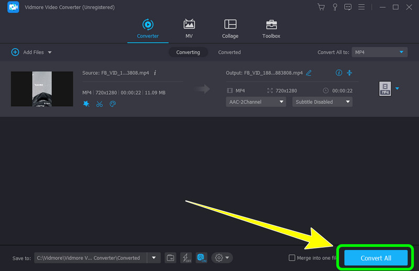
Task: Open the star-wand edit effects icon
Action: (86, 104)
